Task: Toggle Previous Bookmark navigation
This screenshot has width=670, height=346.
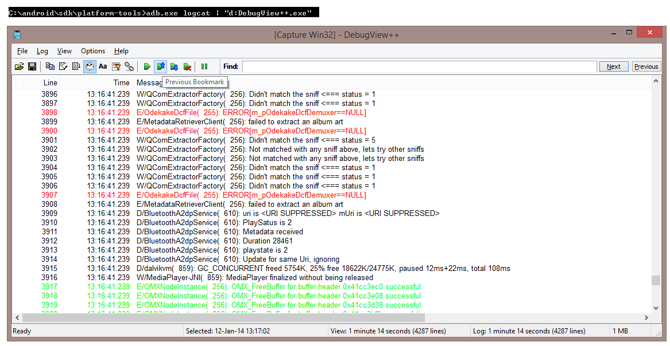Action: [161, 66]
